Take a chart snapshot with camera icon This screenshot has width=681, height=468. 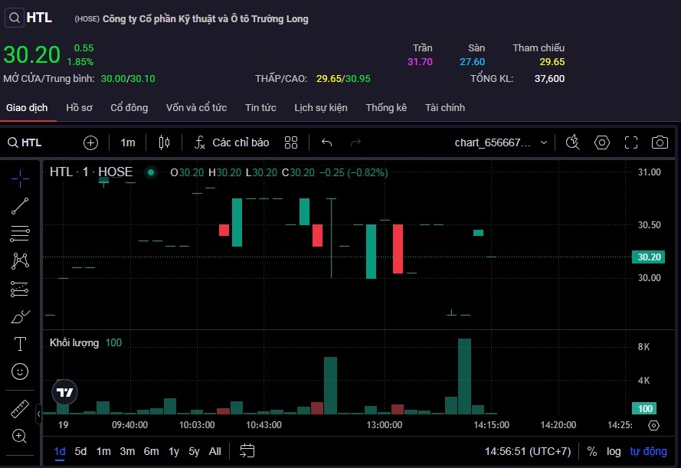pyautogui.click(x=659, y=142)
